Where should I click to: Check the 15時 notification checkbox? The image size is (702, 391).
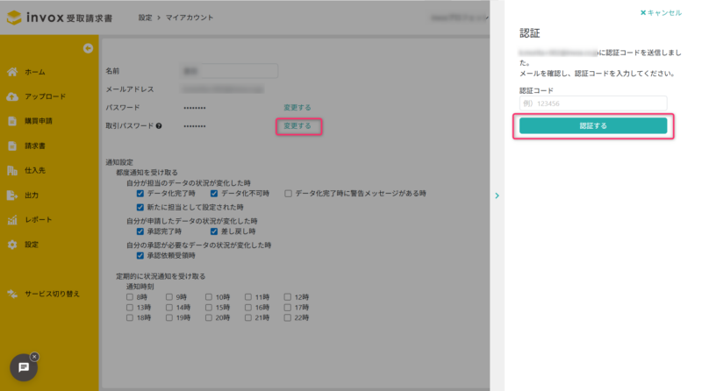pyautogui.click(x=209, y=308)
